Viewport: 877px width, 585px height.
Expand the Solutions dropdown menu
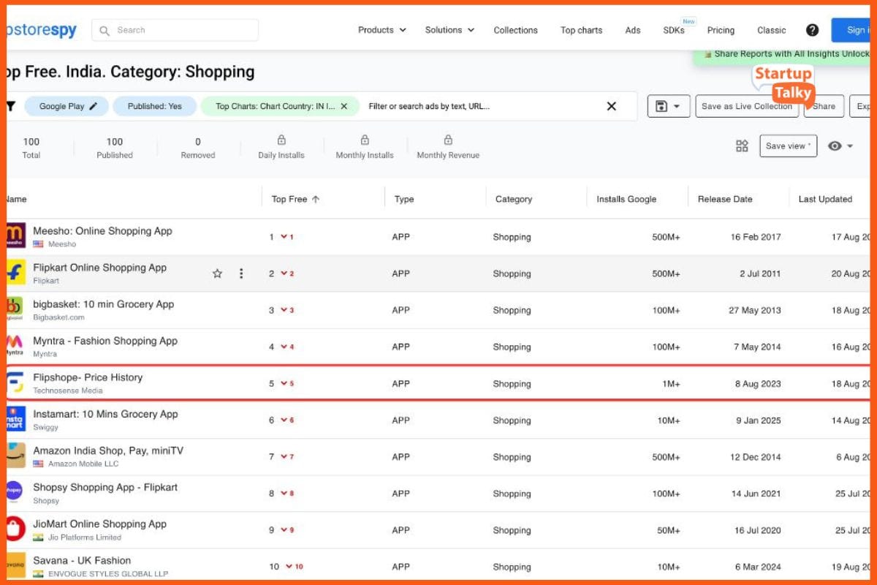tap(449, 30)
